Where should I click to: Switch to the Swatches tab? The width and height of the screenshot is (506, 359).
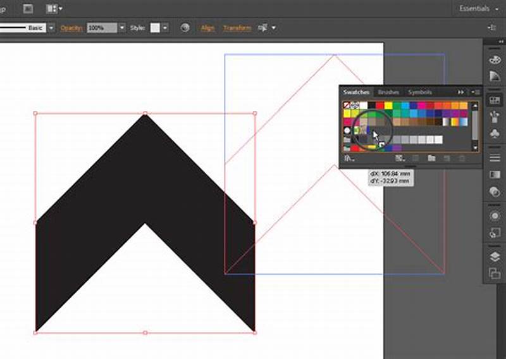click(x=356, y=92)
